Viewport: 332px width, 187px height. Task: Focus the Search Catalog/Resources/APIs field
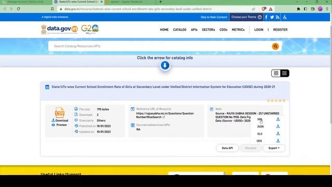click(x=160, y=46)
